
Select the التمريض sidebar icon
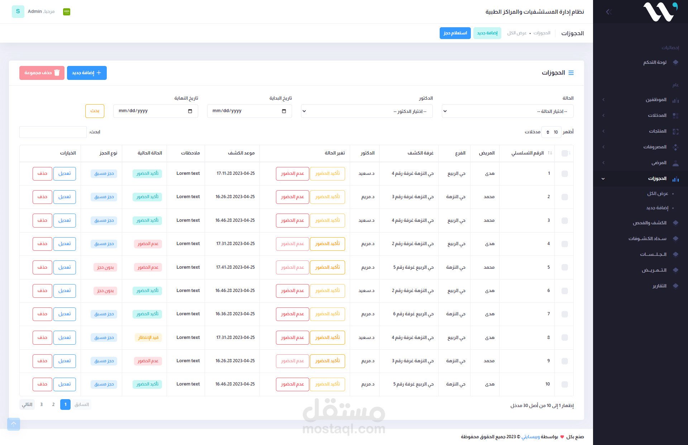pyautogui.click(x=676, y=270)
